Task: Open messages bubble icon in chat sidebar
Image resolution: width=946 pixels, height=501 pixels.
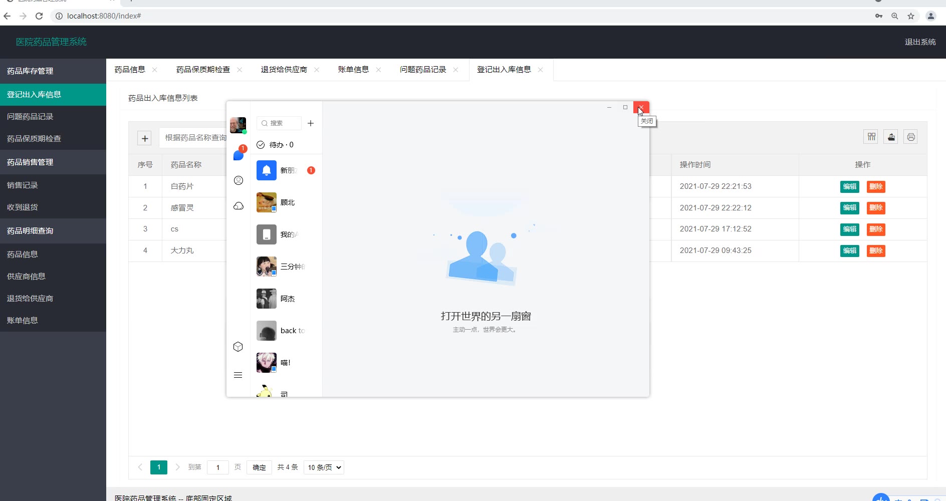Action: pos(239,155)
